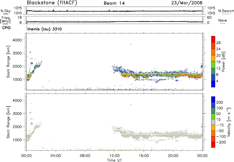This screenshot has height=162, width=234.
Task: Click the CPID row label
Action: pyautogui.click(x=6, y=28)
